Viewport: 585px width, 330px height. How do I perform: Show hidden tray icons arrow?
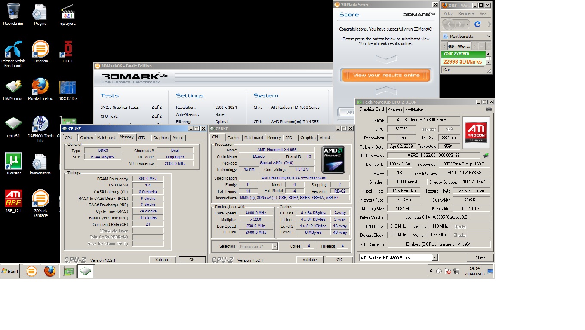pos(431,271)
